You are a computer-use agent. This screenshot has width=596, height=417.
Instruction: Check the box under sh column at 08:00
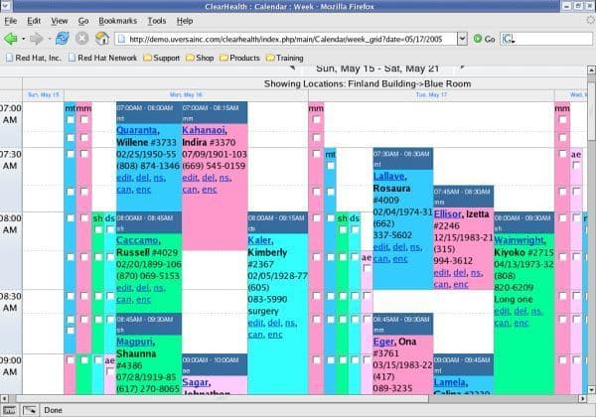[x=97, y=231]
